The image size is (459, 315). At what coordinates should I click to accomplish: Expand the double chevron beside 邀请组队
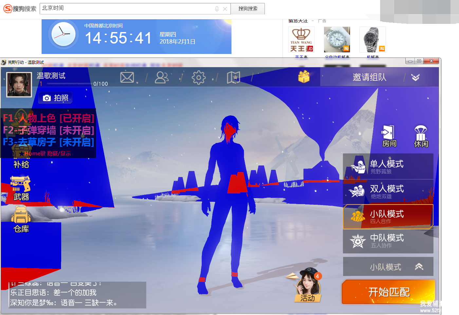[x=415, y=78]
